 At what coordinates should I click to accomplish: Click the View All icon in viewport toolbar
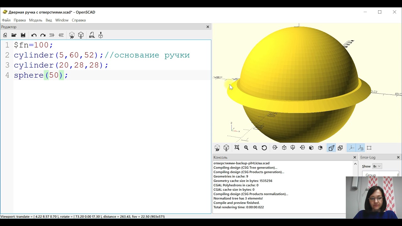click(x=237, y=148)
